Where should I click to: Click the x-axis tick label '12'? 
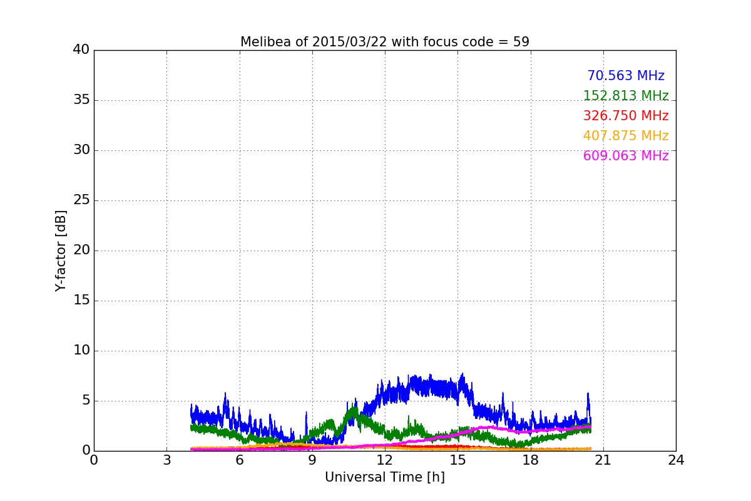click(x=385, y=460)
